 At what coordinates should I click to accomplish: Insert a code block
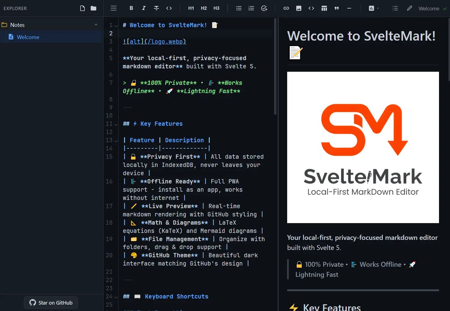(311, 8)
